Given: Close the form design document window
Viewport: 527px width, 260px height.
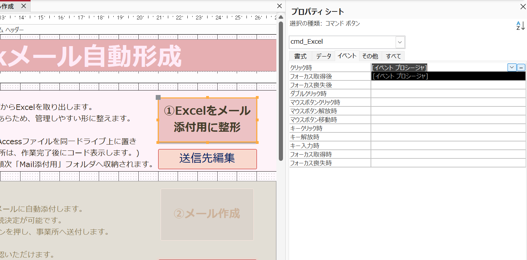Looking at the screenshot, I should [x=279, y=6].
